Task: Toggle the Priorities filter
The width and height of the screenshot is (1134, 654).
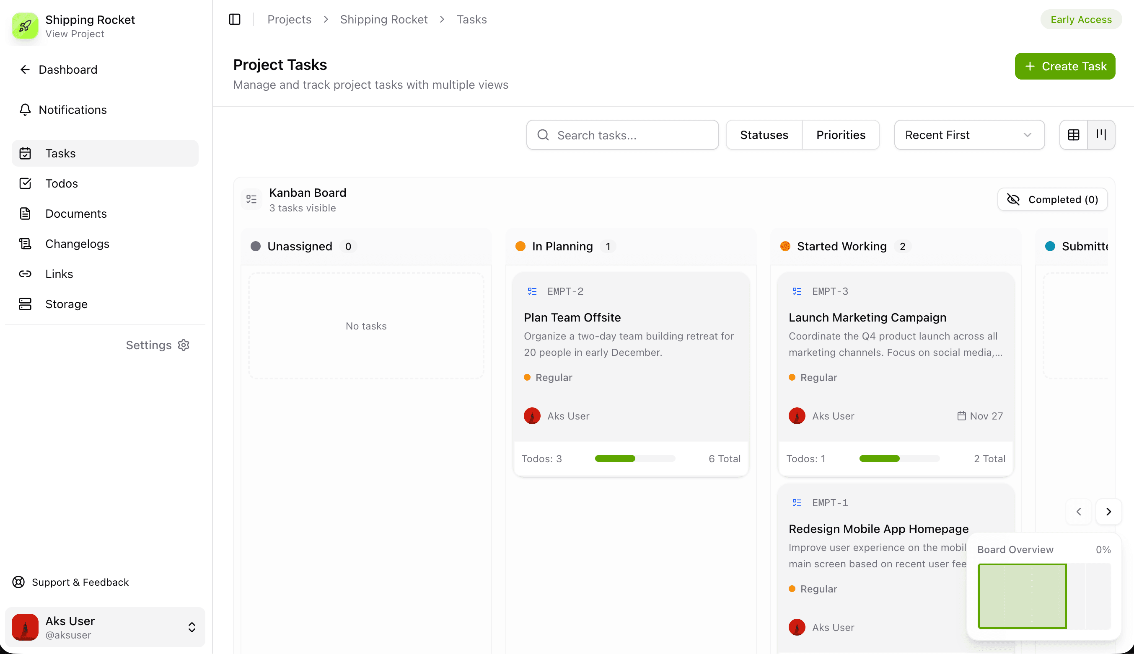Action: point(841,135)
